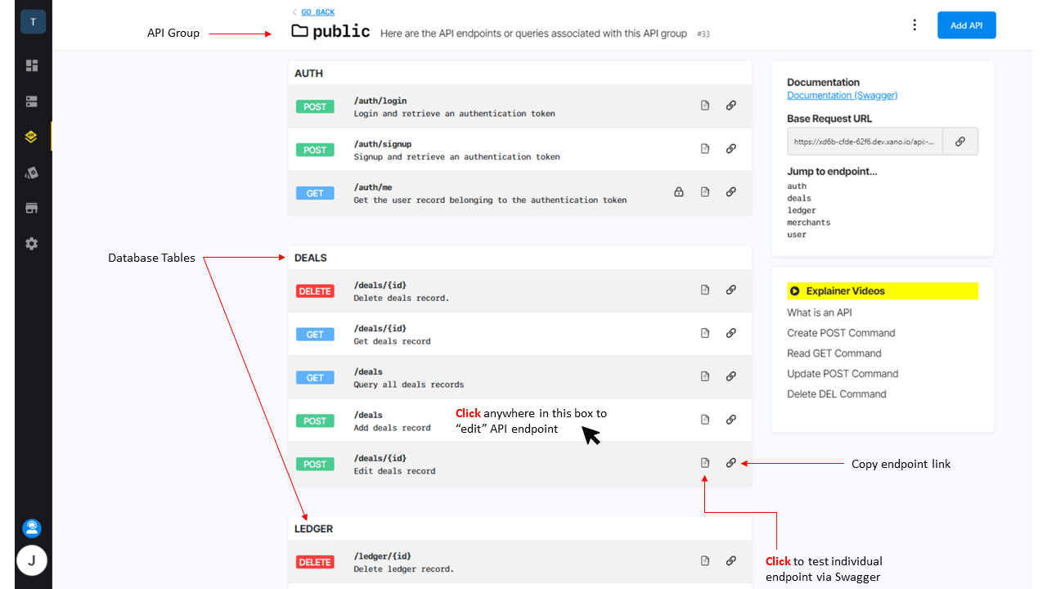Open the 'Create POST Command' explainer video

pyautogui.click(x=841, y=333)
